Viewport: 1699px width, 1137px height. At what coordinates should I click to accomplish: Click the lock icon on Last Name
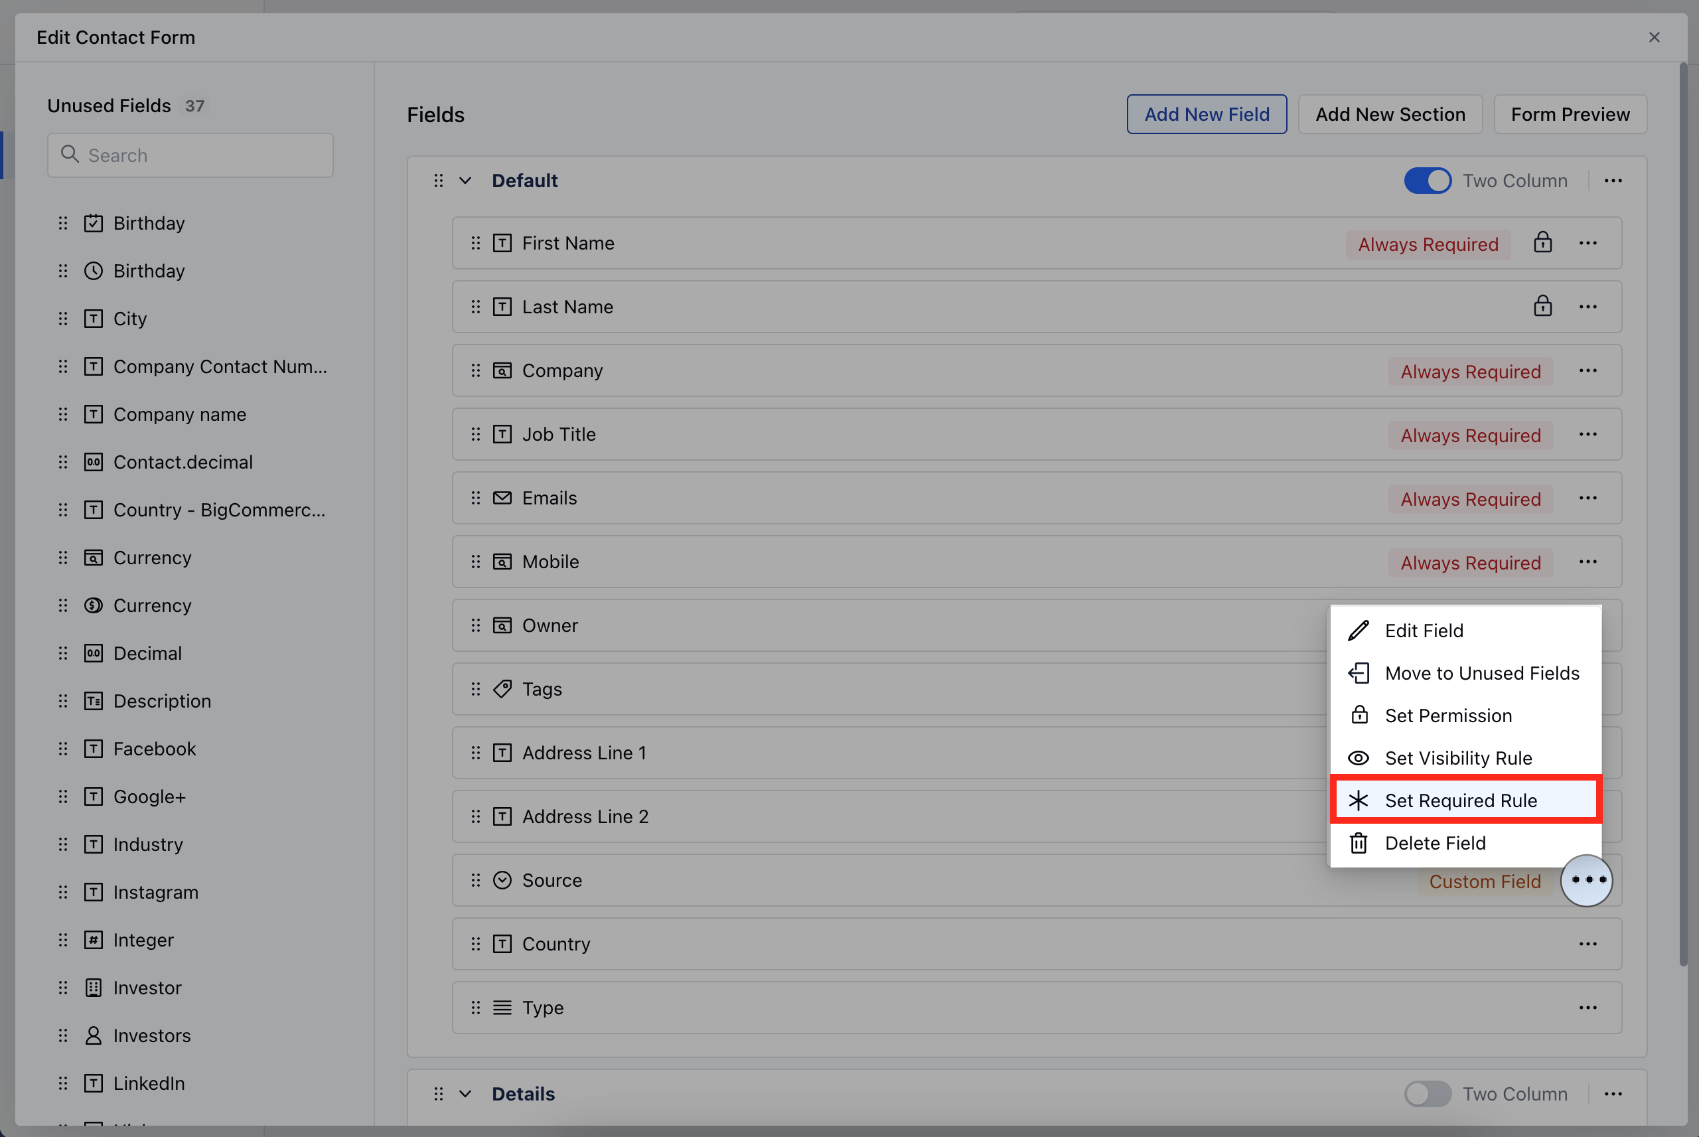click(x=1542, y=306)
